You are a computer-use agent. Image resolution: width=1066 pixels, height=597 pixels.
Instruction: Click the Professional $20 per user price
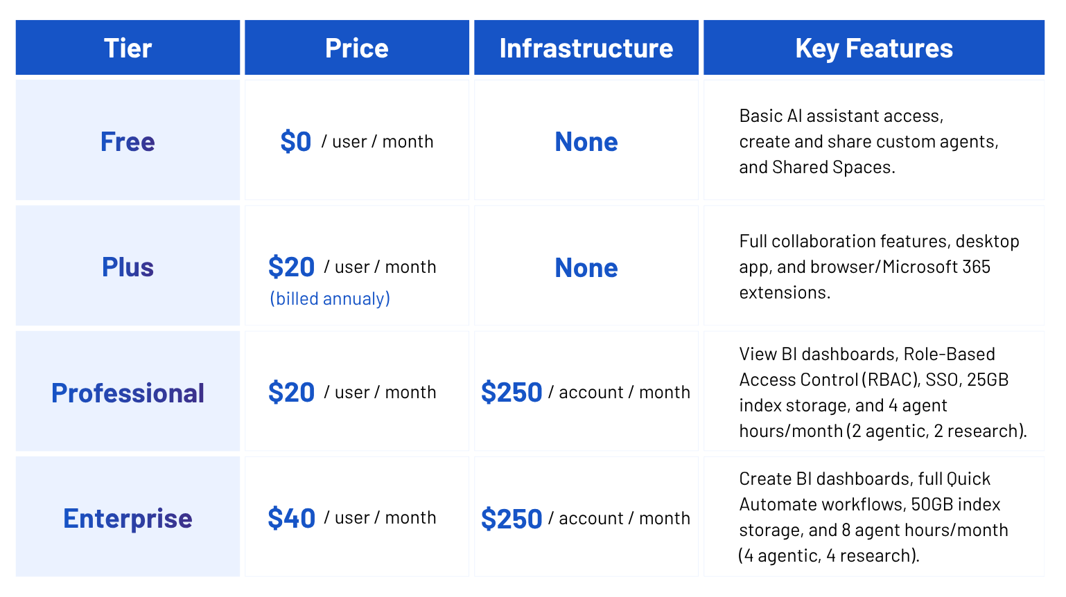click(352, 392)
